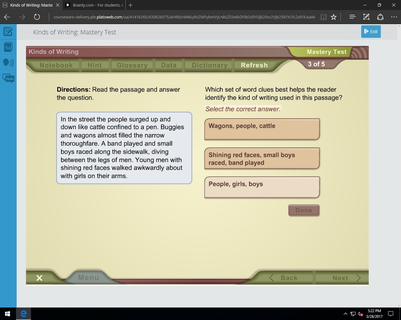Open the network status tray icon

[x=353, y=314]
